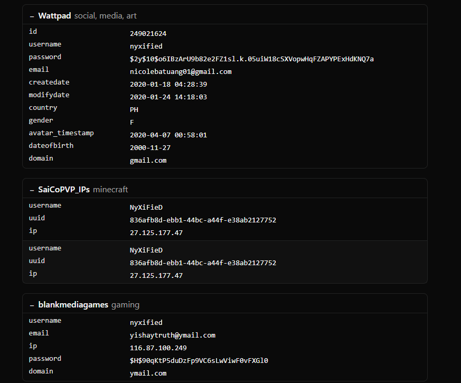Screen dimensions: 461x383
Task: Select the dateofbirth value 2000-11-27
Action: point(150,148)
